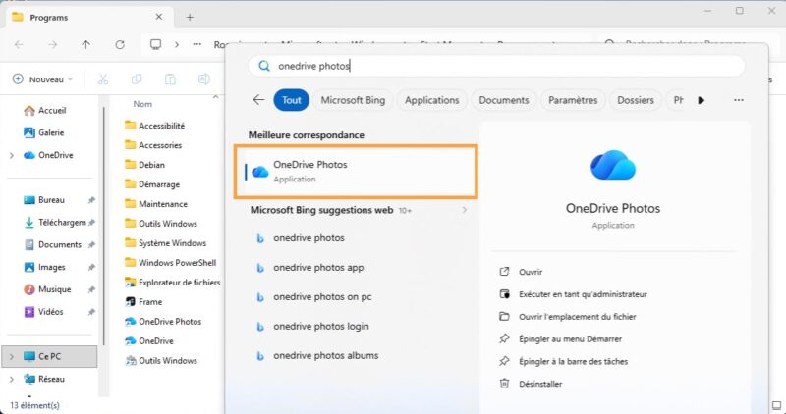Click Épingler à la barre des tâches

[574, 361]
